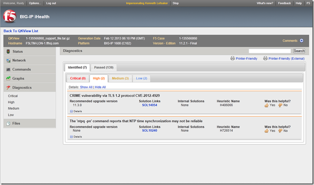Click the CRIME vulnerability CVE-2012-4929 title

[x=115, y=96]
